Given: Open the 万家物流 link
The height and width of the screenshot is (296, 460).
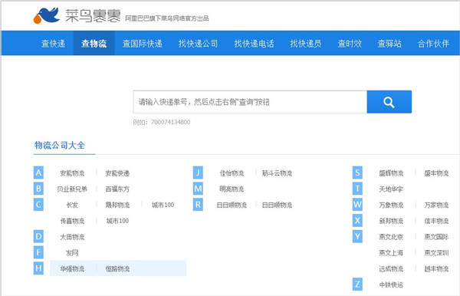Looking at the screenshot, I should [436, 205].
